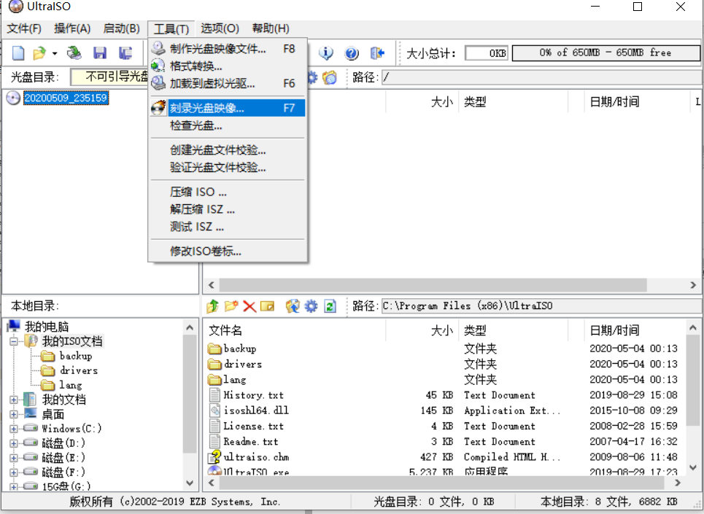This screenshot has height=514, width=704.
Task: Open the 选项(O) menu
Action: [220, 28]
